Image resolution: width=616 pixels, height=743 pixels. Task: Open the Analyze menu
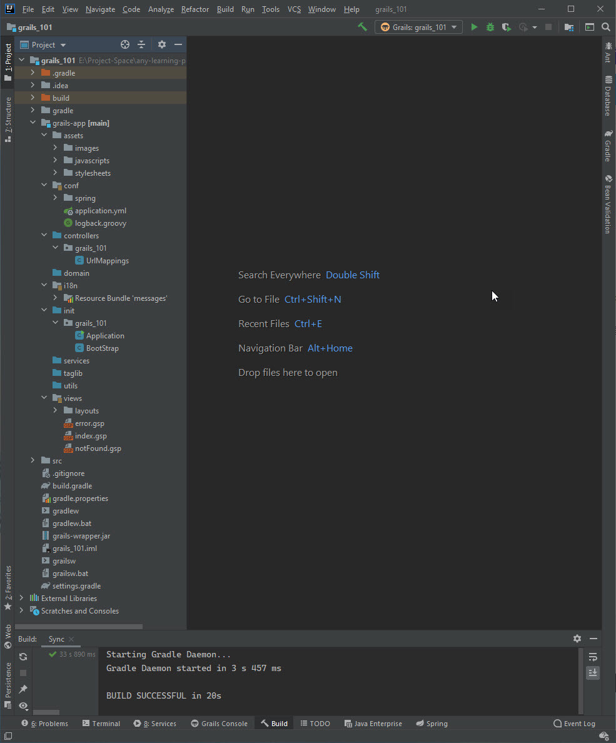[x=161, y=9]
